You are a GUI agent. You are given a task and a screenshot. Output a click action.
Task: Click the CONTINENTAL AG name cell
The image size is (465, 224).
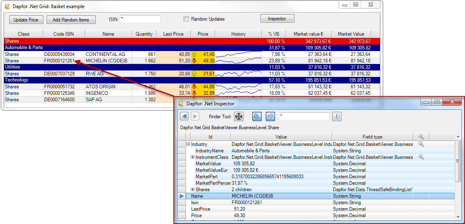tap(109, 54)
